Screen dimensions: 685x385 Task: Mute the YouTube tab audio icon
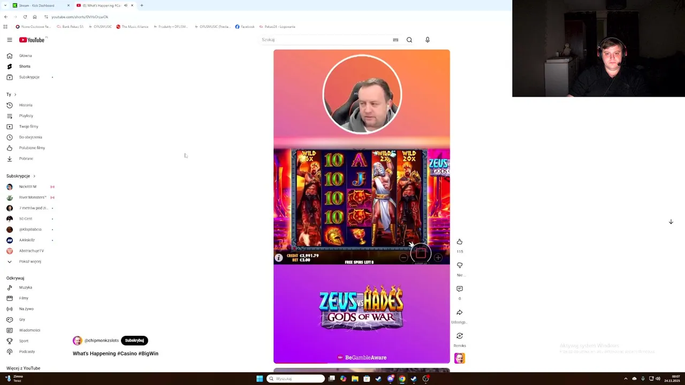coord(126,5)
